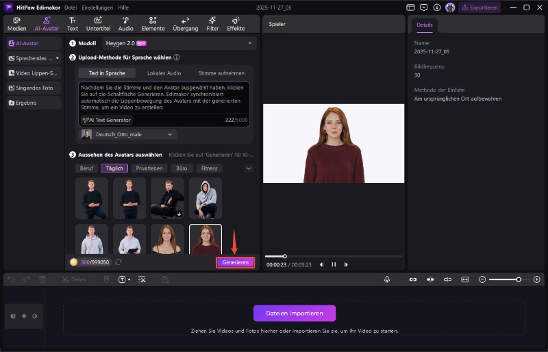Viewport: 548px width, 352px height.
Task: Open the user profile avatar
Action: tap(450, 8)
